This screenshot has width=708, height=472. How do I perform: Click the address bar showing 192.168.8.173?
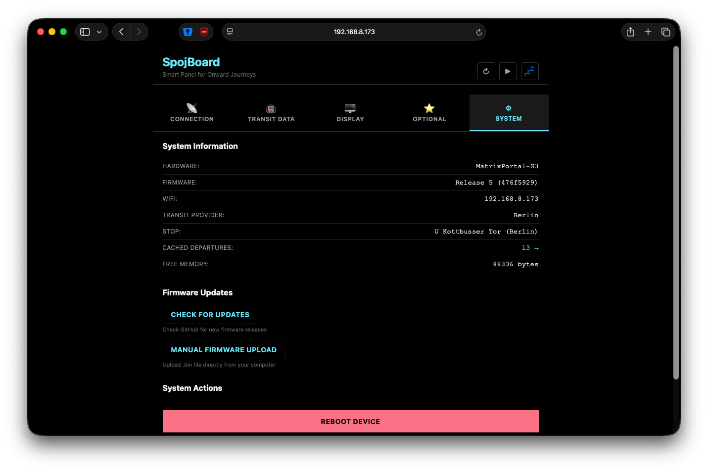(354, 32)
